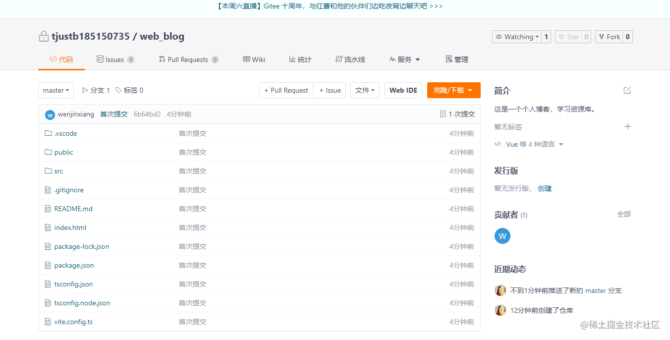Image resolution: width=670 pixels, height=340 pixels.
Task: Open the 管理 tab
Action: click(456, 59)
